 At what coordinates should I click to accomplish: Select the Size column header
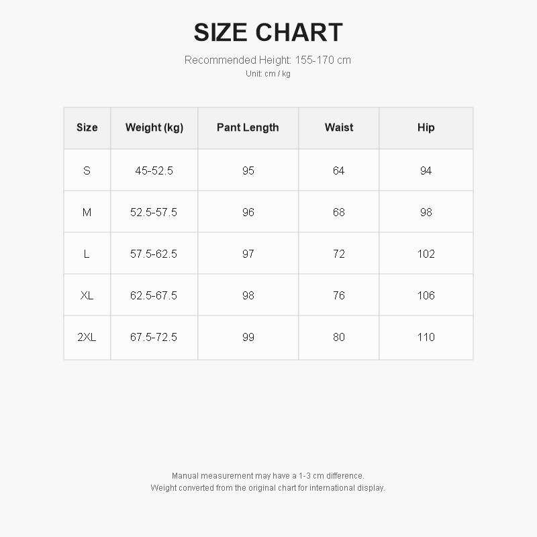point(87,128)
